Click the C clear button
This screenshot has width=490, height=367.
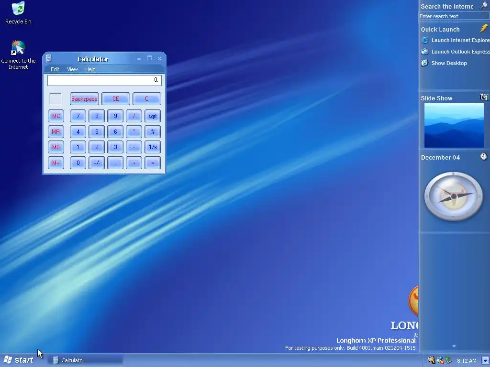pyautogui.click(x=147, y=98)
